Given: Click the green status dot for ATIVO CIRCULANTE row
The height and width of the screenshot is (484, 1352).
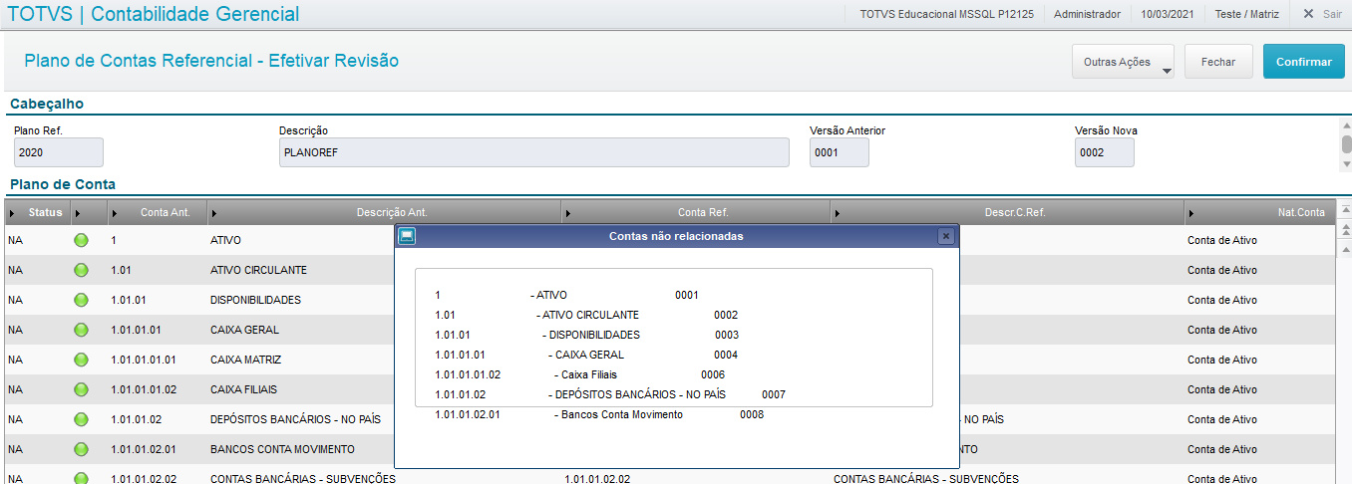Looking at the screenshot, I should pos(81,270).
